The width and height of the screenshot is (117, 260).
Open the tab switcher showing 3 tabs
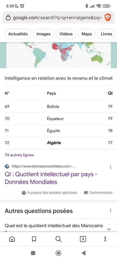pos(83,239)
